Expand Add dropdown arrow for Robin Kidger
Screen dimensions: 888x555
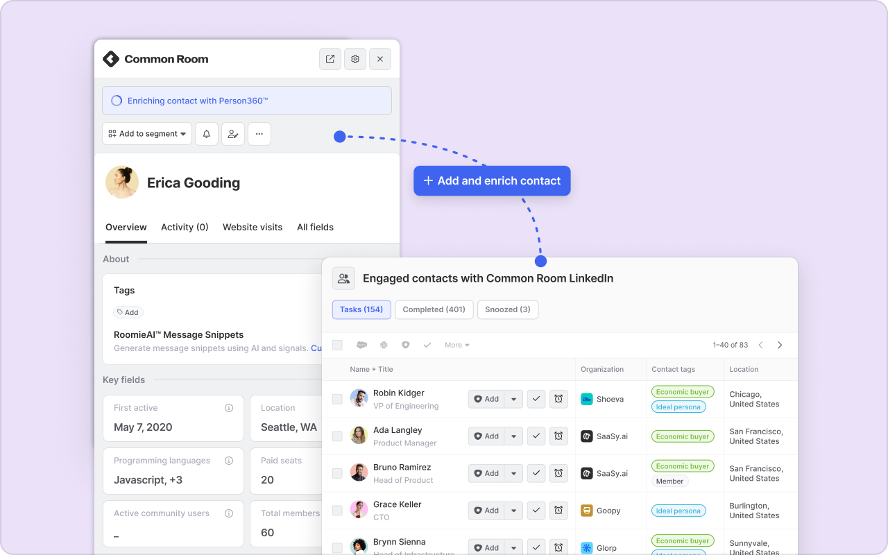click(513, 399)
